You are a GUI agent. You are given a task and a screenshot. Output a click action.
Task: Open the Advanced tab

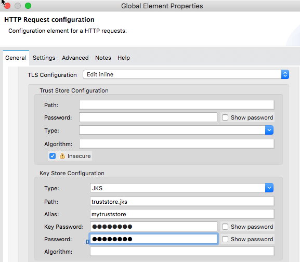point(75,58)
